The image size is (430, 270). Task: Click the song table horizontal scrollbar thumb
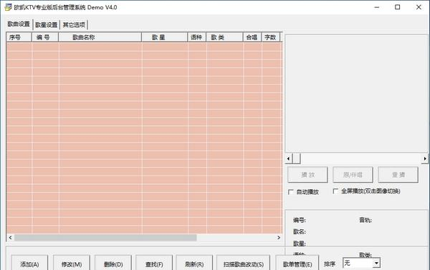click(x=105, y=238)
